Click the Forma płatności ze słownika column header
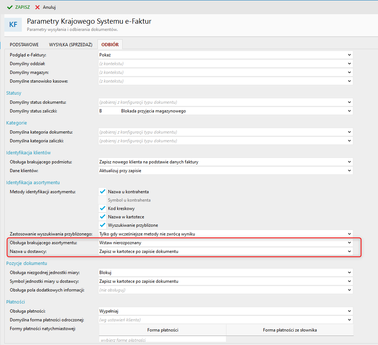378x345 pixels. 290,330
